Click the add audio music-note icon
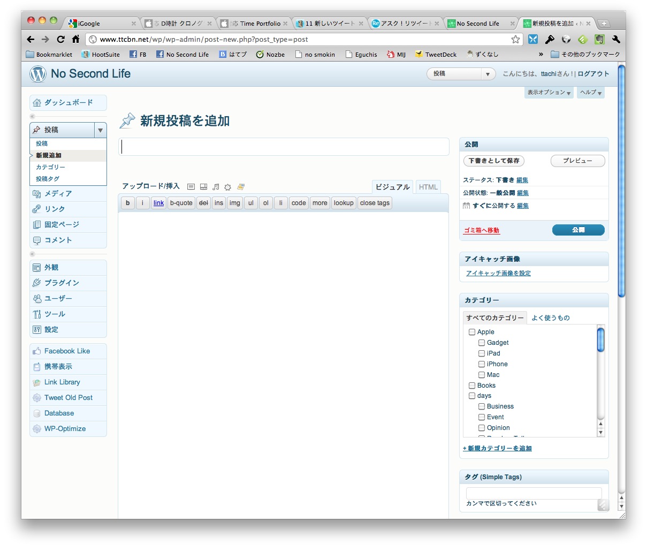The width and height of the screenshot is (647, 551). pos(216,187)
